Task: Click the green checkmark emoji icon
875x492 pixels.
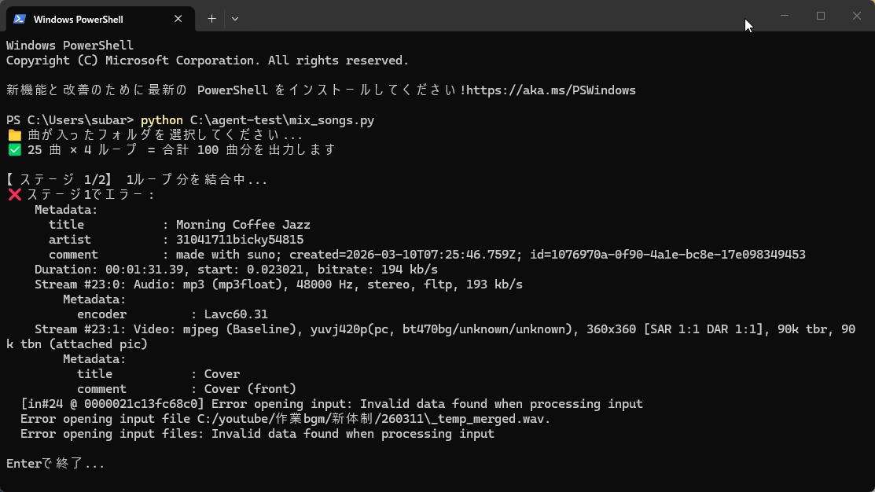Action: (14, 150)
